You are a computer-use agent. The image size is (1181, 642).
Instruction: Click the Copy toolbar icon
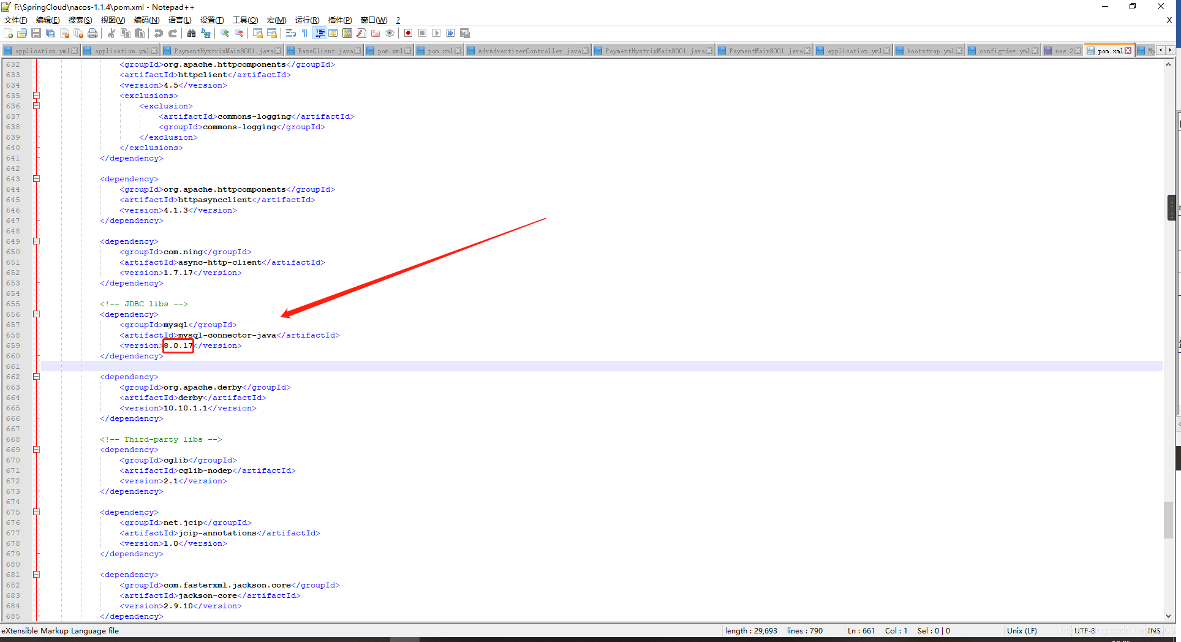126,33
